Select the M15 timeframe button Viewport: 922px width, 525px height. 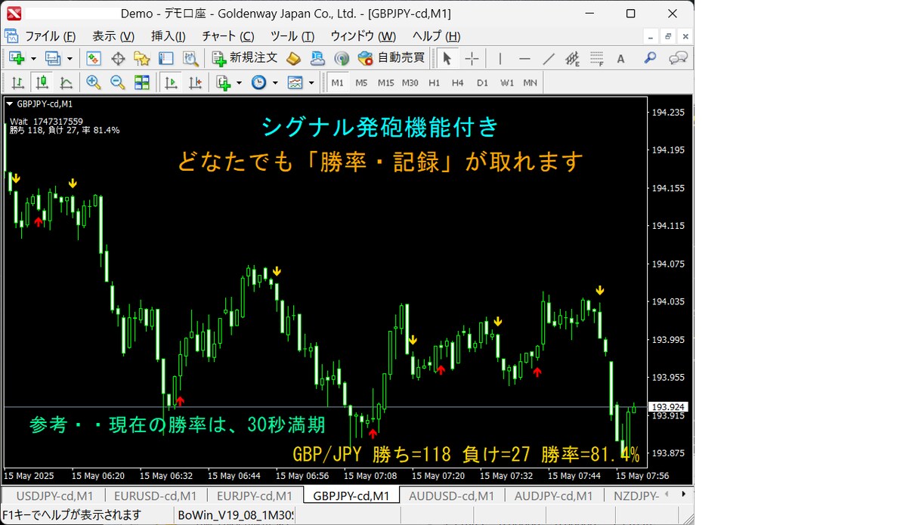385,82
